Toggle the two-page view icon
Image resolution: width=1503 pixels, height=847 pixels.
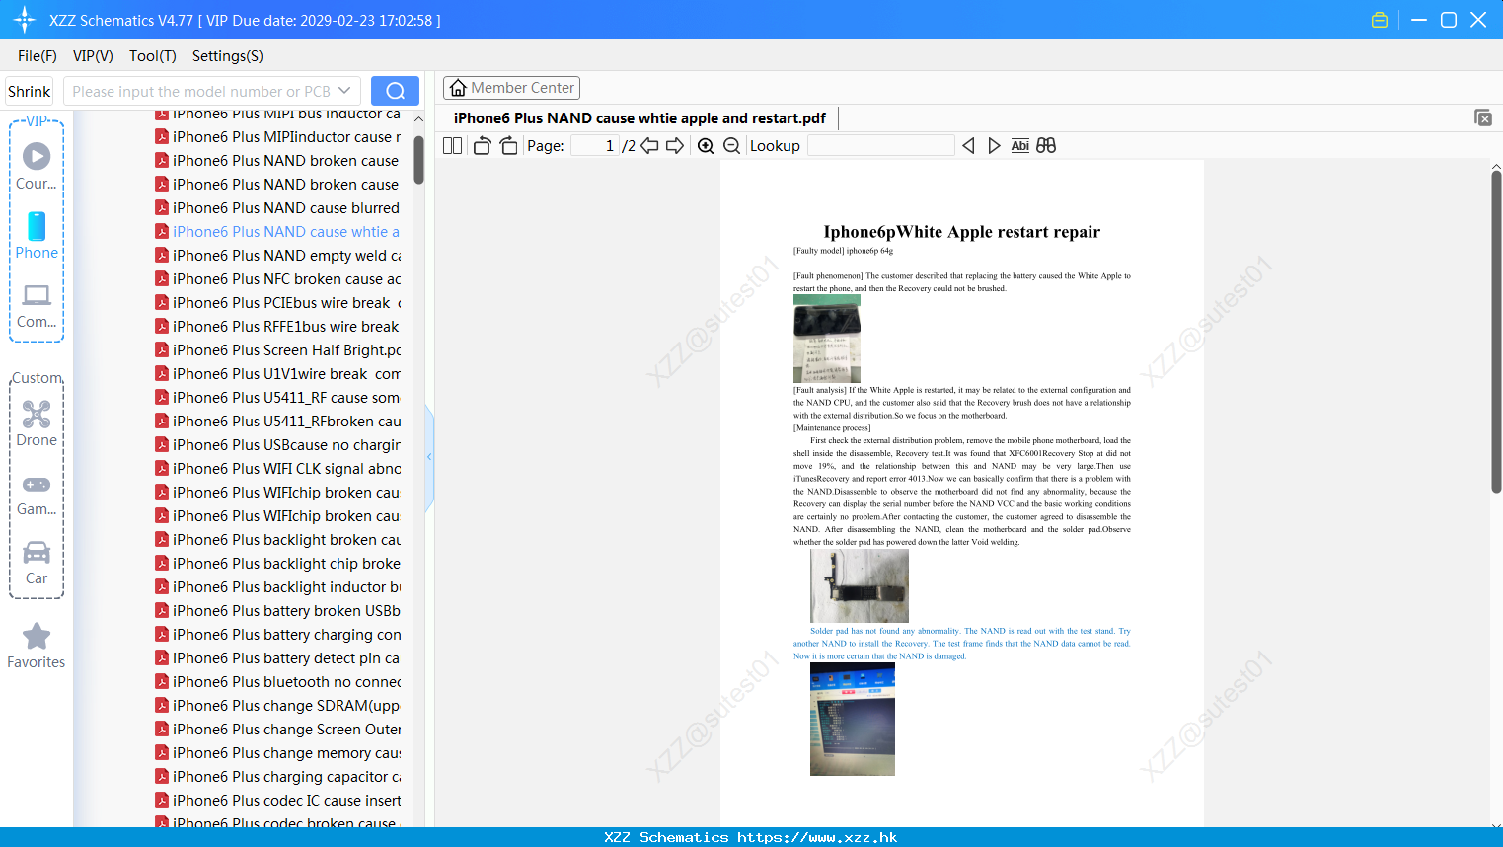(x=452, y=146)
